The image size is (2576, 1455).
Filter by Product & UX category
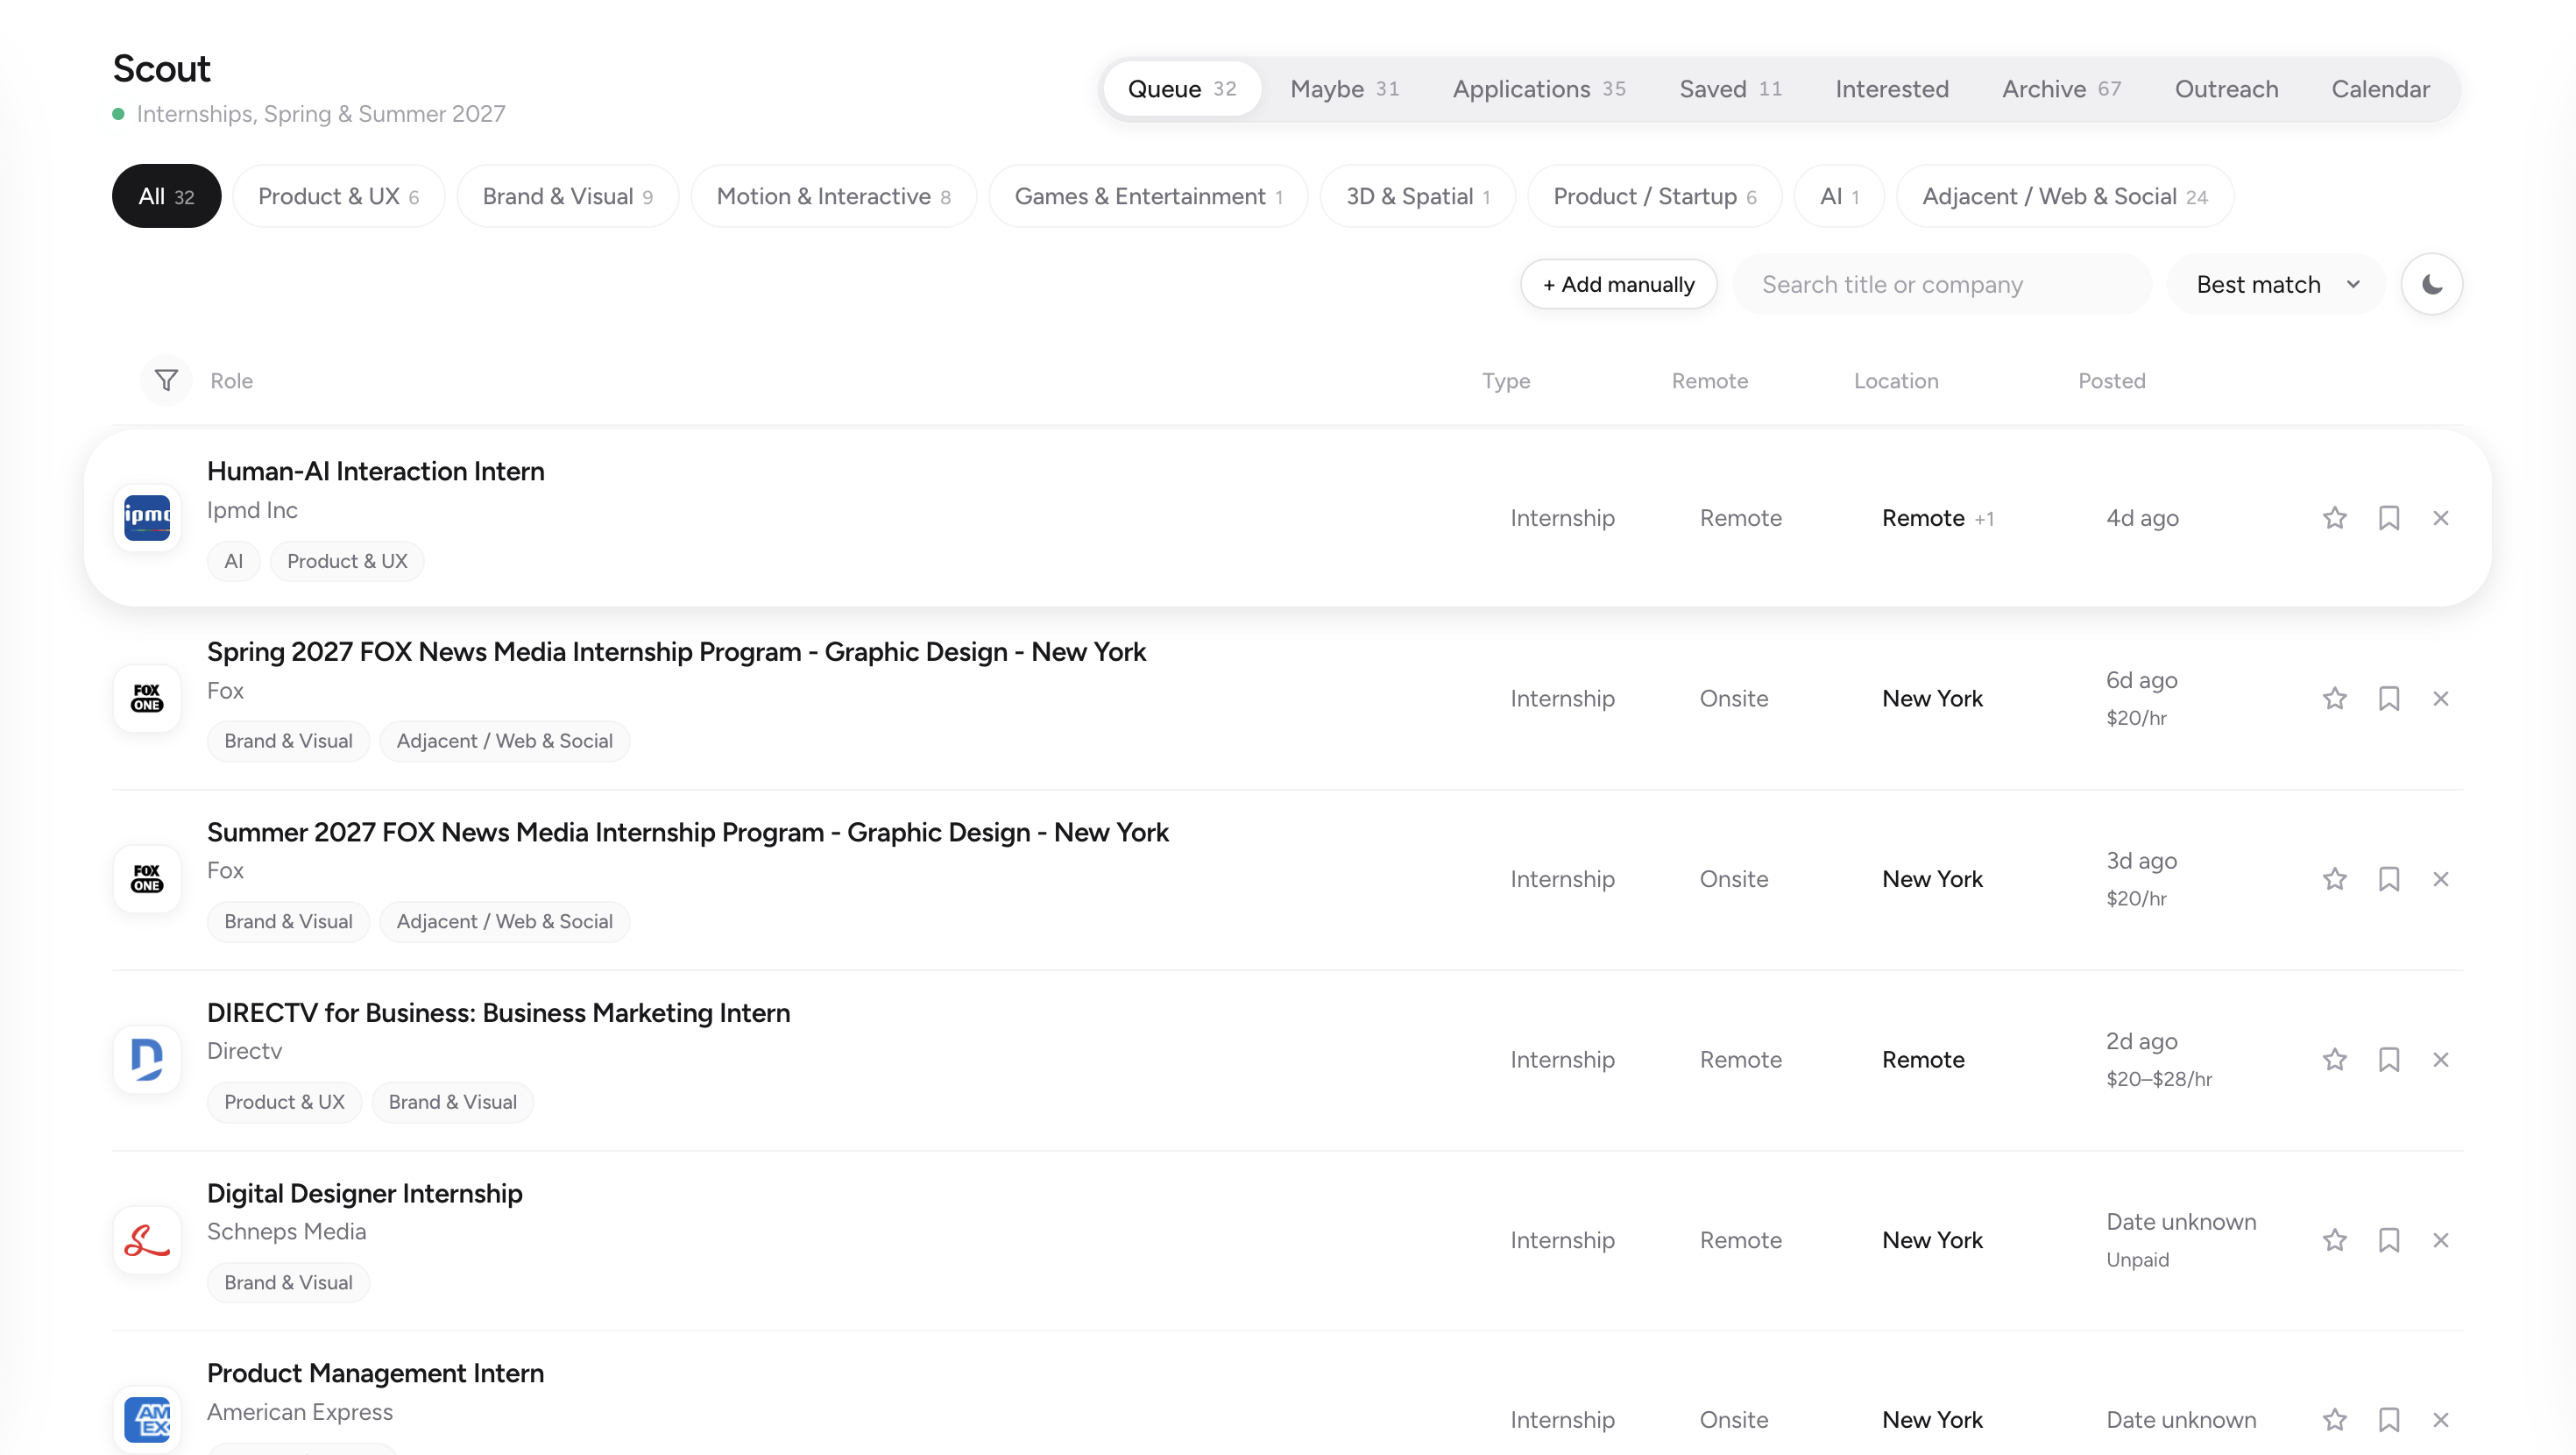(338, 196)
